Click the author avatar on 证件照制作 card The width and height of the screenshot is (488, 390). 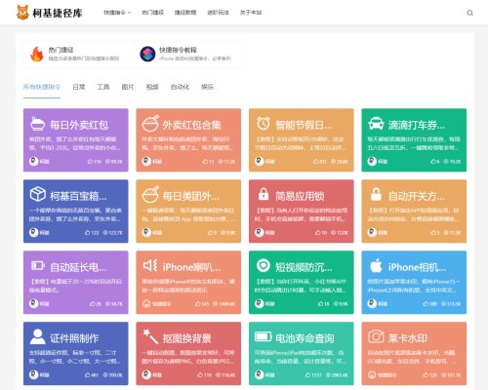coord(34,374)
